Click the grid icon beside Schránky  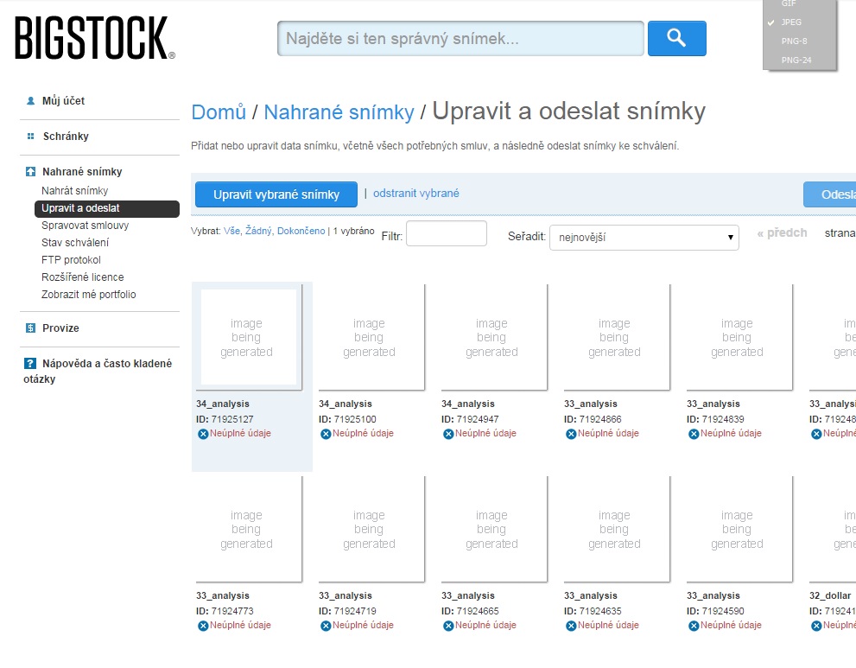point(30,136)
